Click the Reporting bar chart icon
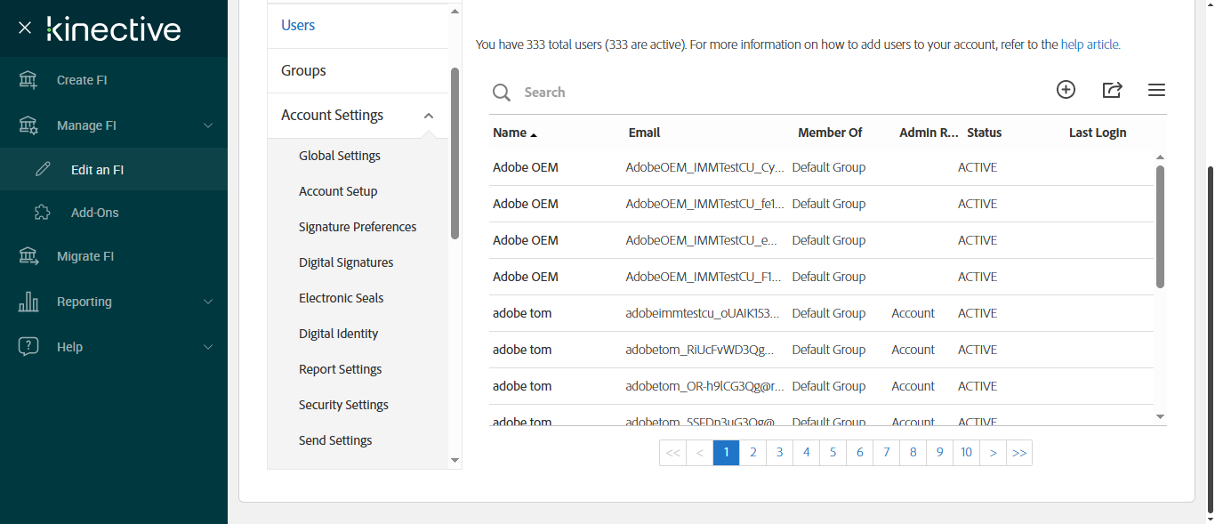The height and width of the screenshot is (524, 1215). (x=28, y=302)
